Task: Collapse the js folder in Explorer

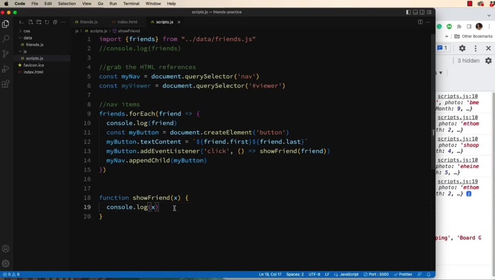Action: tap(25, 51)
